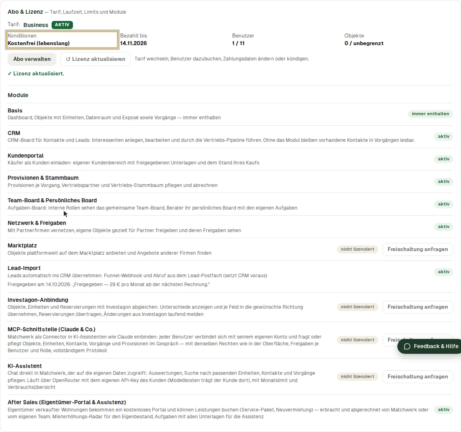Click the "Provisionen & Stammbaum" module title

43,178
